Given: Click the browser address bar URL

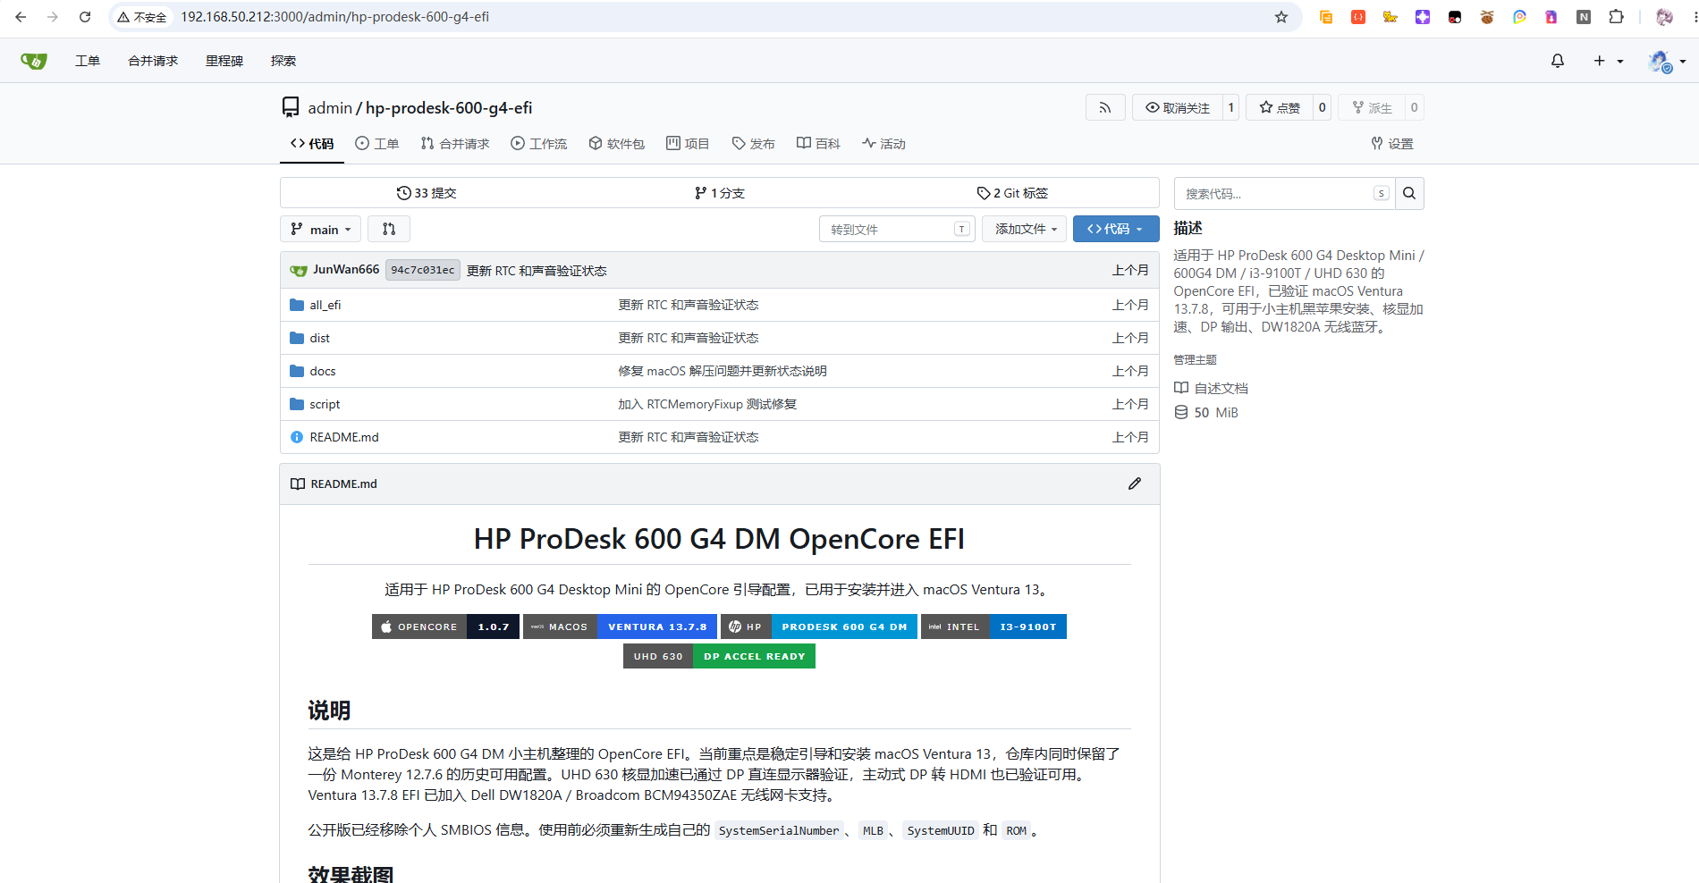Looking at the screenshot, I should pos(334,17).
